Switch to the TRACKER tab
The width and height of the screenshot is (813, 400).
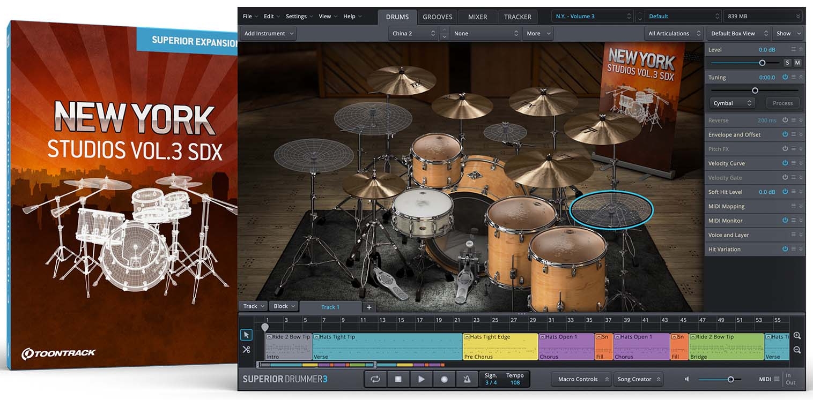(518, 17)
